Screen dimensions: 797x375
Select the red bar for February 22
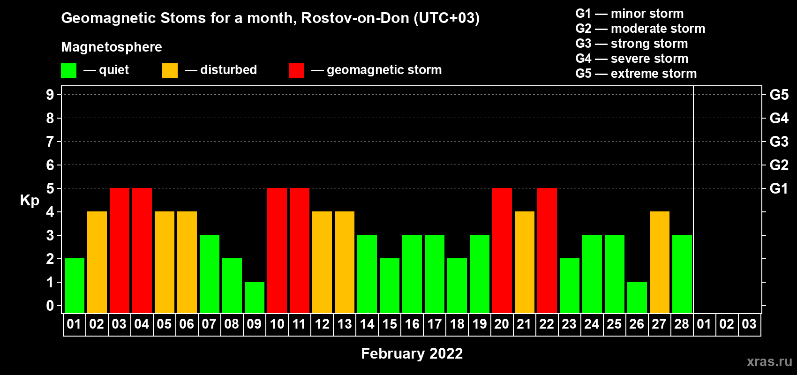(547, 250)
